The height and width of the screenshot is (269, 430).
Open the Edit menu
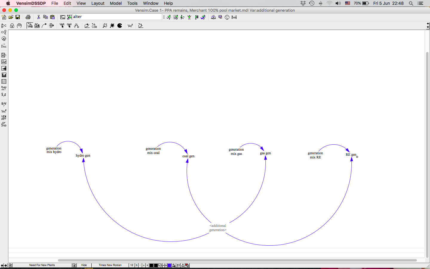coord(67,3)
